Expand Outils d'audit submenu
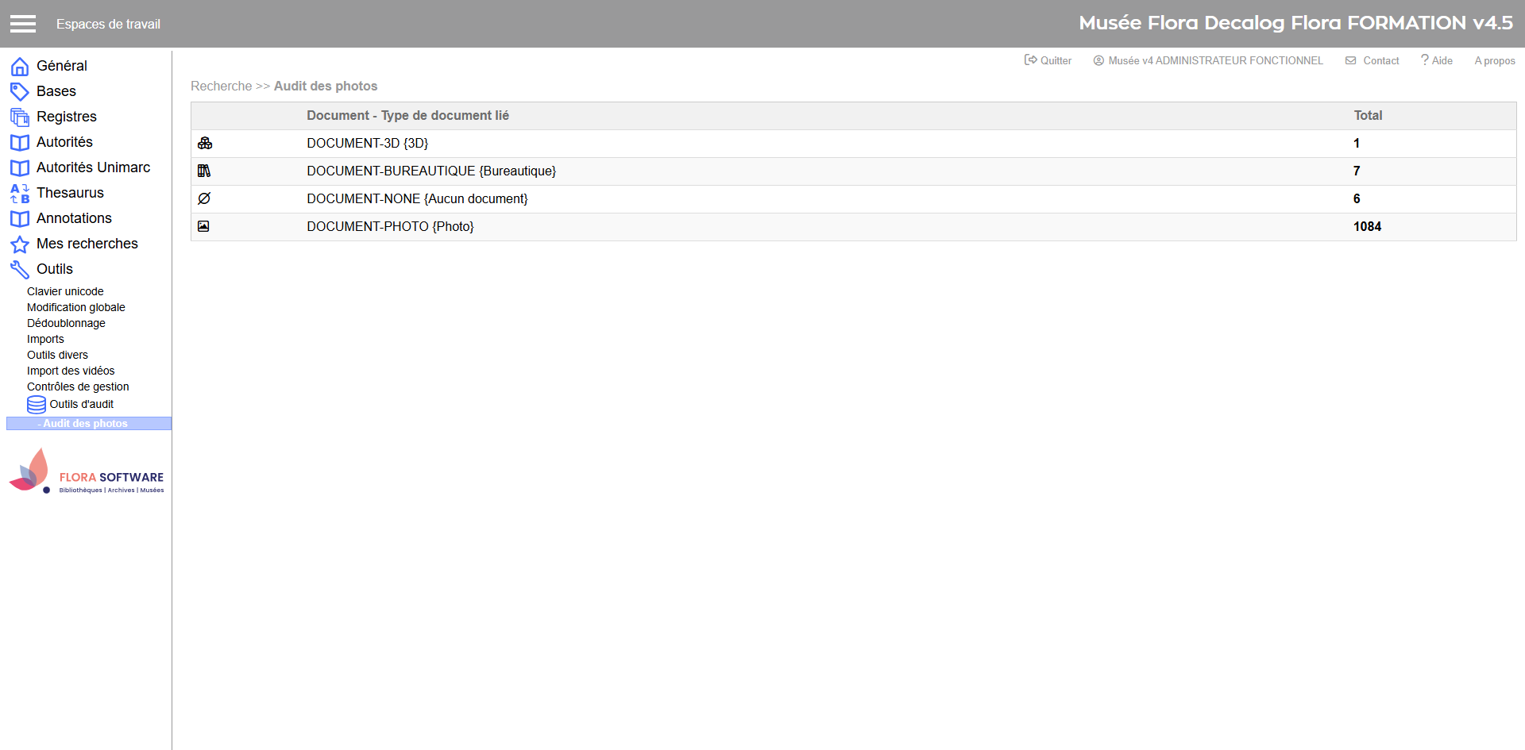Image resolution: width=1525 pixels, height=750 pixels. (82, 404)
